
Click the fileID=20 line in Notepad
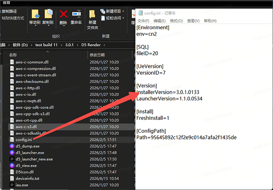[x=147, y=53]
